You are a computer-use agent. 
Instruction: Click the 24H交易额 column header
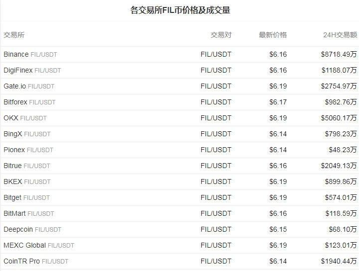(x=340, y=35)
